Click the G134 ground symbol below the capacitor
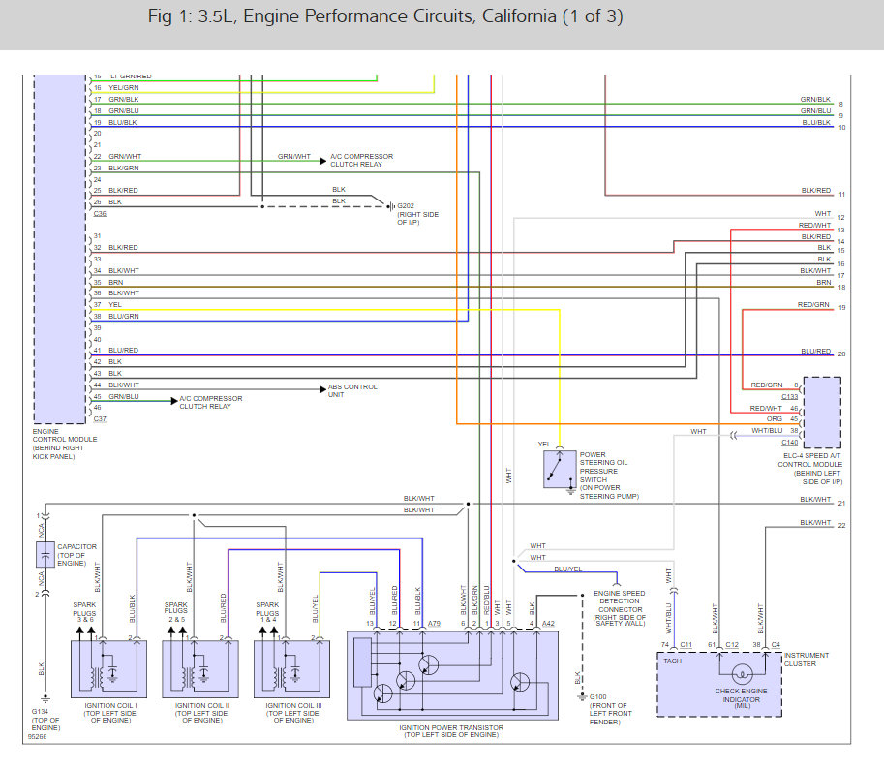Screen dimensions: 884x769 click(46, 699)
